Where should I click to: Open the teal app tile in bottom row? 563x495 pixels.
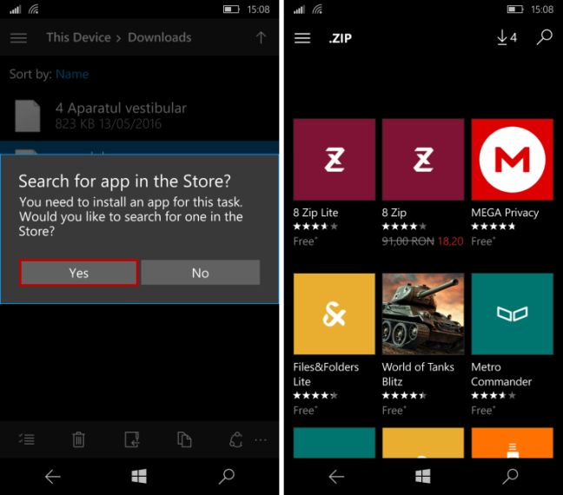coord(334,442)
